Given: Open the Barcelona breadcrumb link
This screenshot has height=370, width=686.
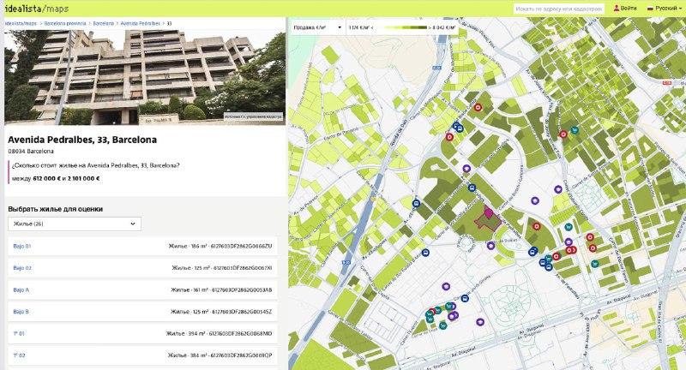Looking at the screenshot, I should tap(103, 23).
